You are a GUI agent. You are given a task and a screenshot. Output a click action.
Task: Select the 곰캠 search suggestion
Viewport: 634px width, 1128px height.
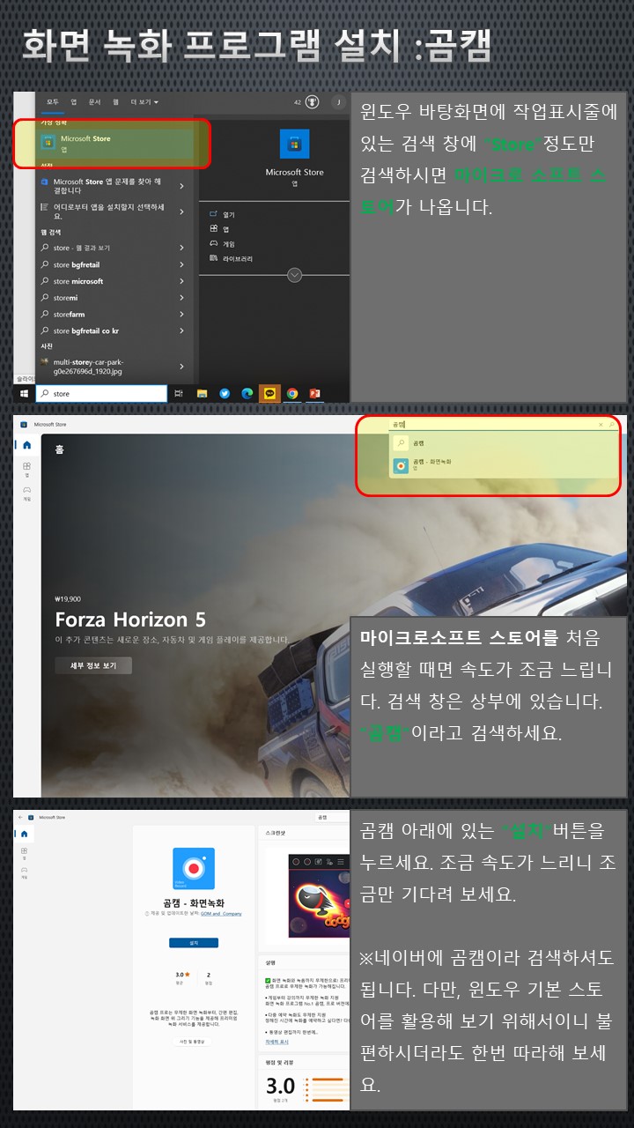coord(503,443)
